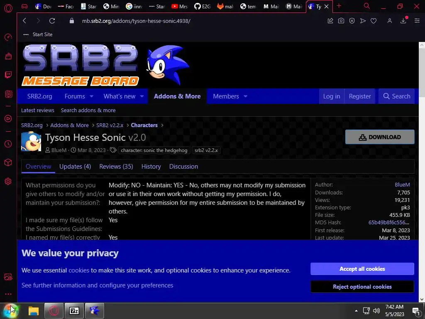425x319 pixels.
Task: Open shopping bag sidebar icon
Action: [8, 56]
